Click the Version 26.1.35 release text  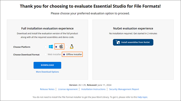(x=90, y=85)
